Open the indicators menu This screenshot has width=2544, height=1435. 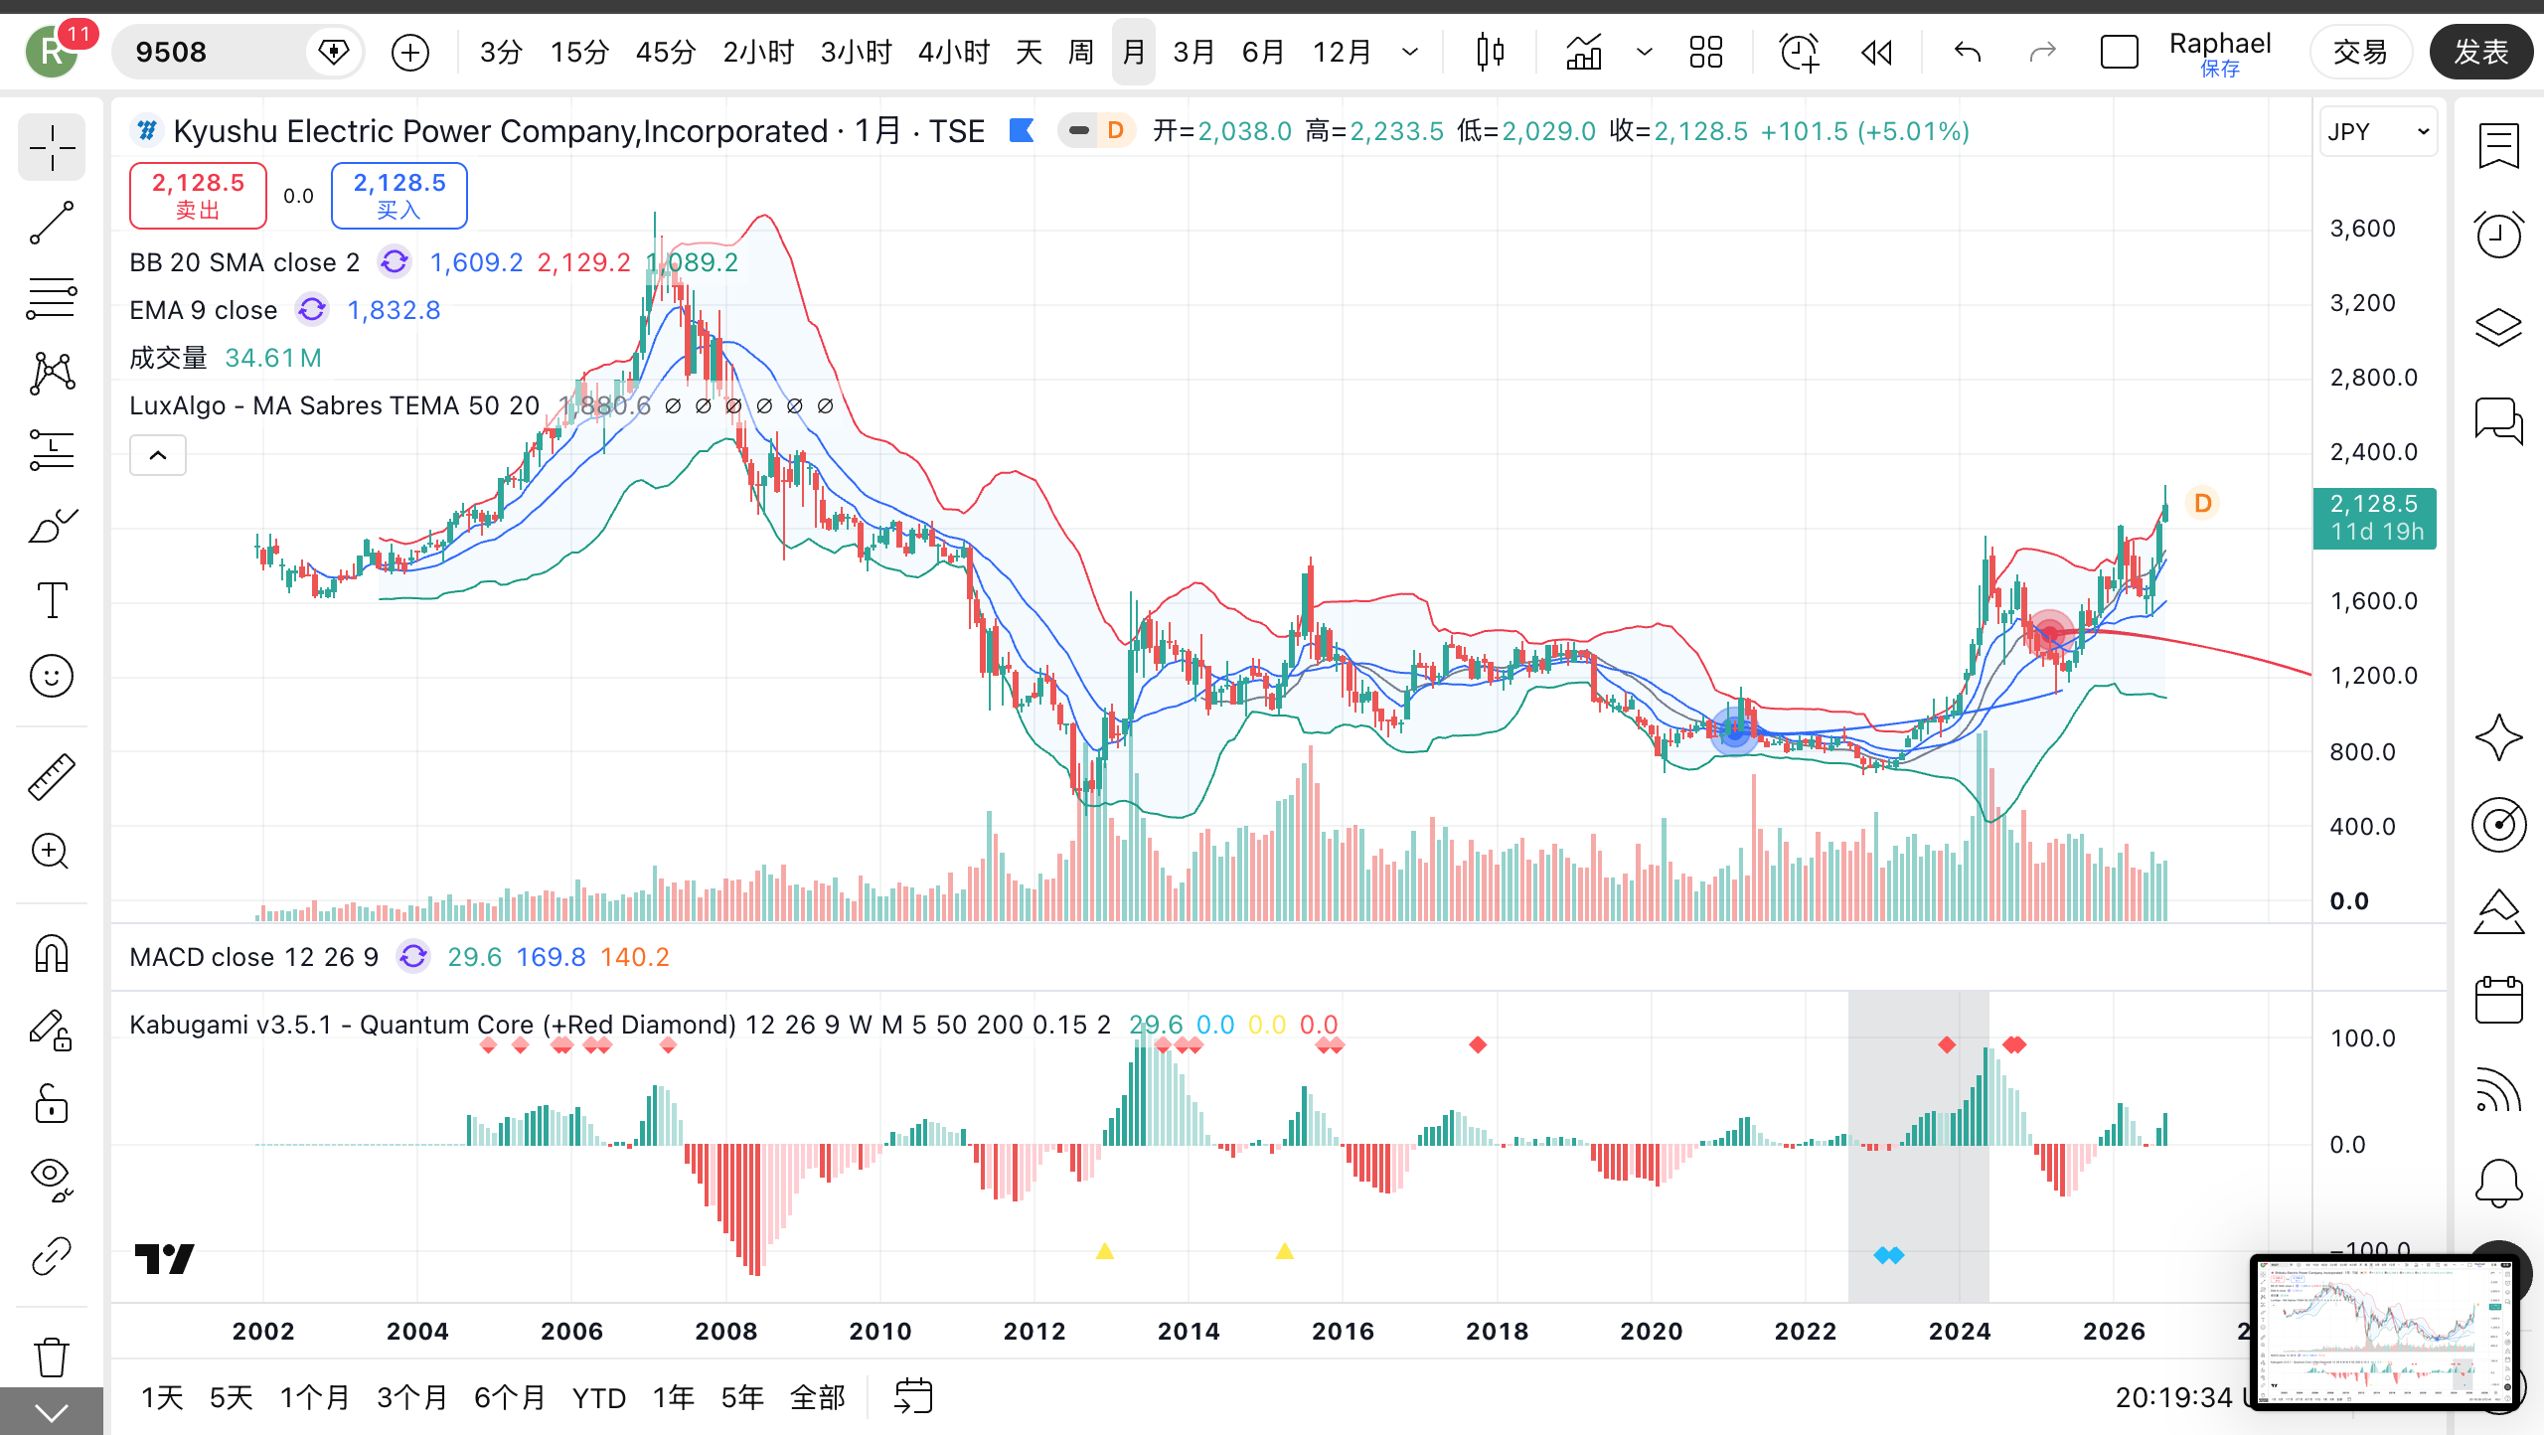coord(1583,52)
